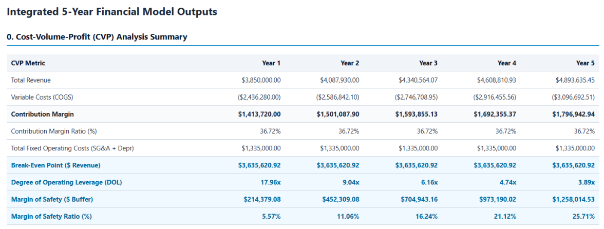Click the DOL value 17.96x
Image resolution: width=604 pixels, height=229 pixels.
(271, 182)
